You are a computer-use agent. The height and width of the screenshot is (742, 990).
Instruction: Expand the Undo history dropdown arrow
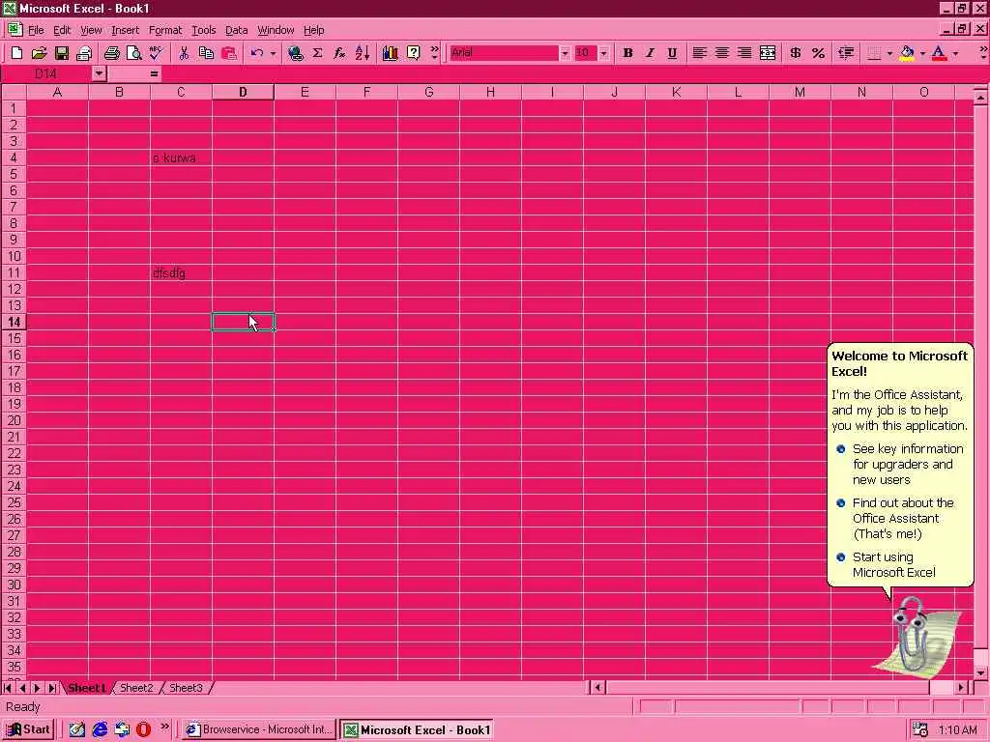pos(273,53)
